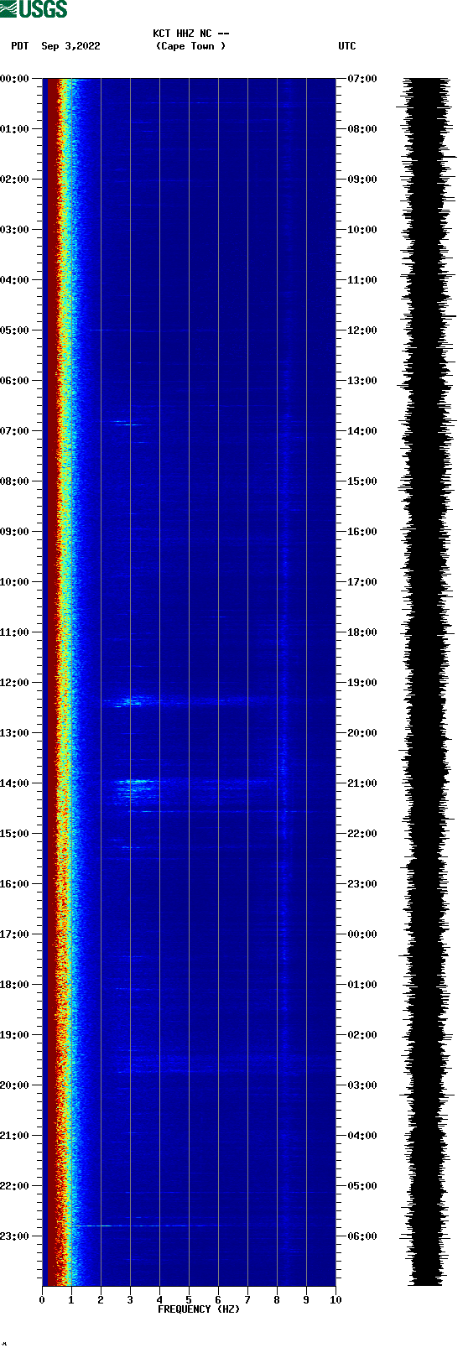Click the UTC 20:00 time label
This screenshot has width=463, height=1353.
click(362, 733)
